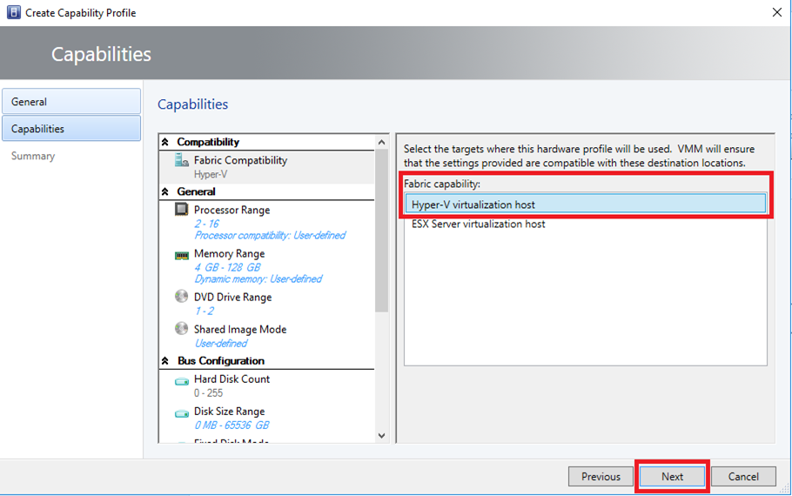The height and width of the screenshot is (496, 792).
Task: Click the Processor Range chip icon
Action: click(181, 210)
